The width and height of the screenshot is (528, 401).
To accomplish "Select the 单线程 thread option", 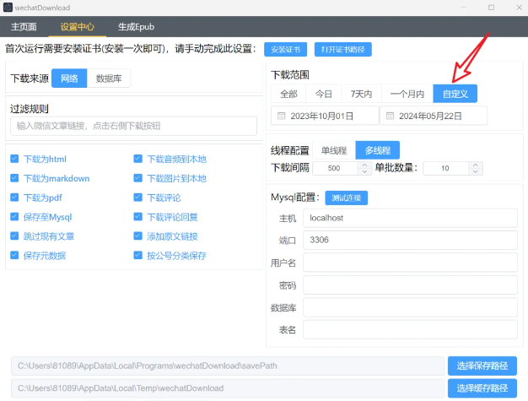I will pyautogui.click(x=334, y=150).
